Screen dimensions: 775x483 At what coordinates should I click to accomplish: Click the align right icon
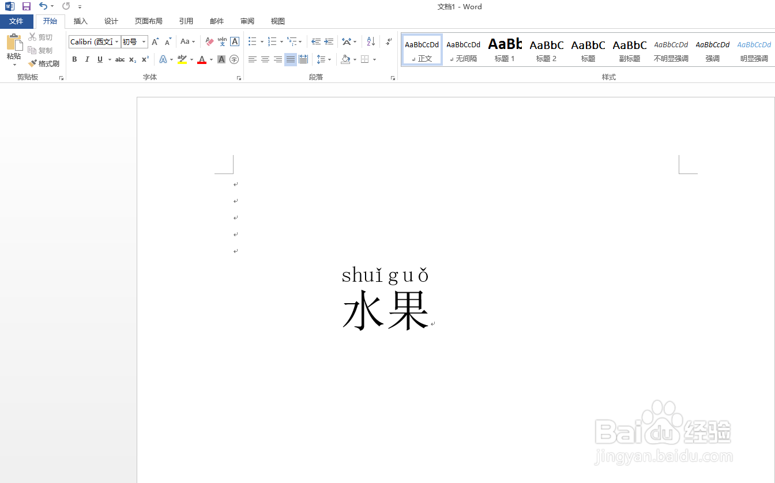coord(278,59)
